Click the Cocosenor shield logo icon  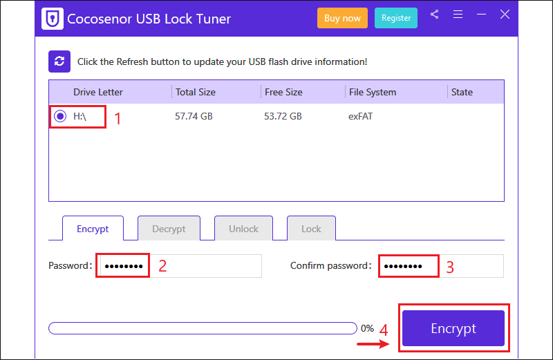click(x=53, y=19)
